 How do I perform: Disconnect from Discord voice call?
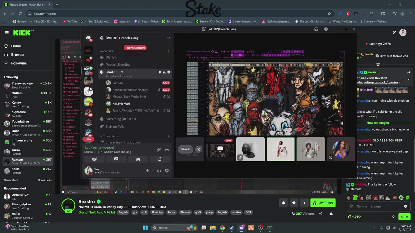point(167,150)
